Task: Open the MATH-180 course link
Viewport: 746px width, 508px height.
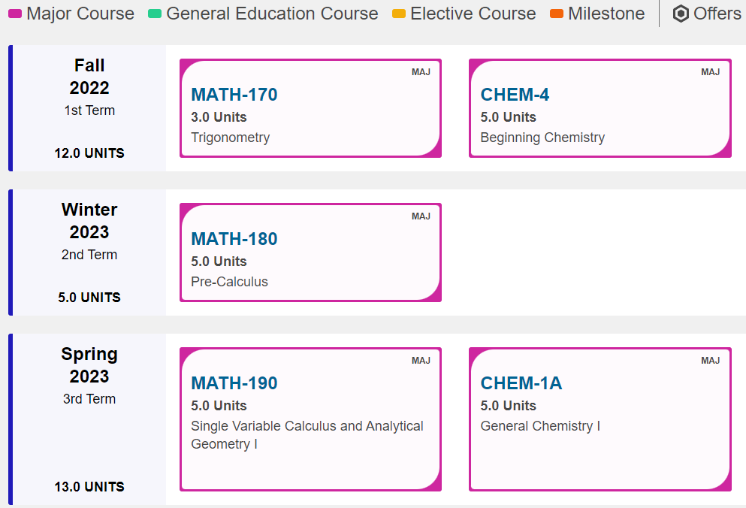Action: [234, 238]
